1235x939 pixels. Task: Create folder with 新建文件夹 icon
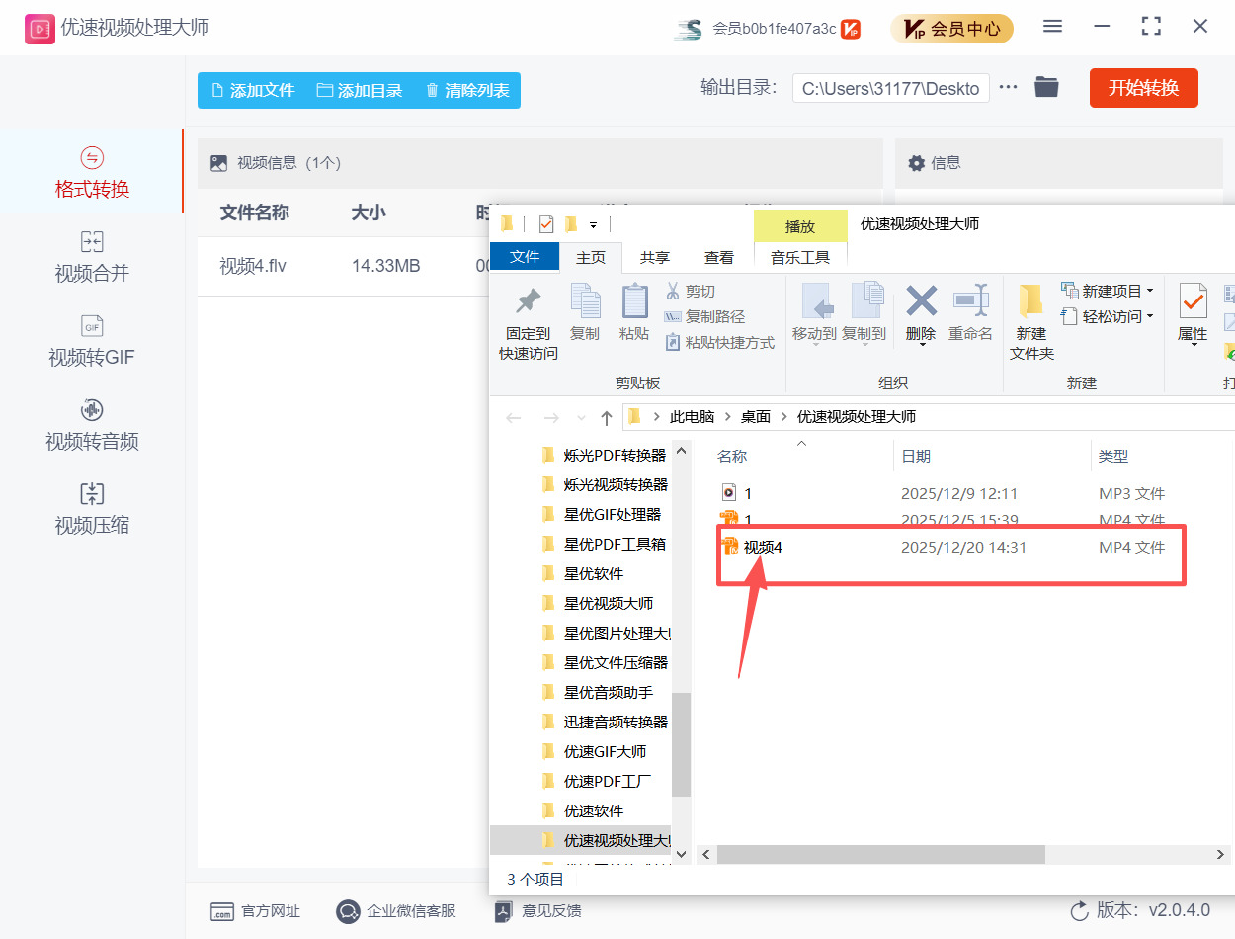coord(1031,321)
